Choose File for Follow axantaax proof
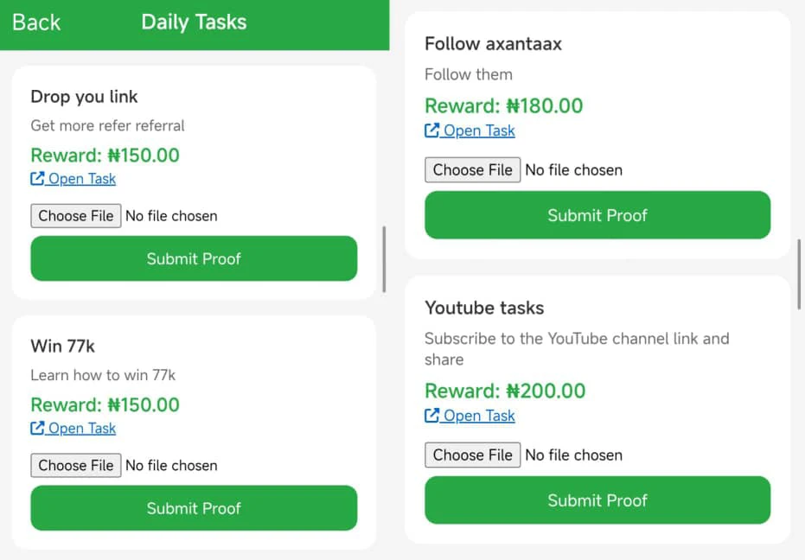This screenshot has width=805, height=560. 473,169
